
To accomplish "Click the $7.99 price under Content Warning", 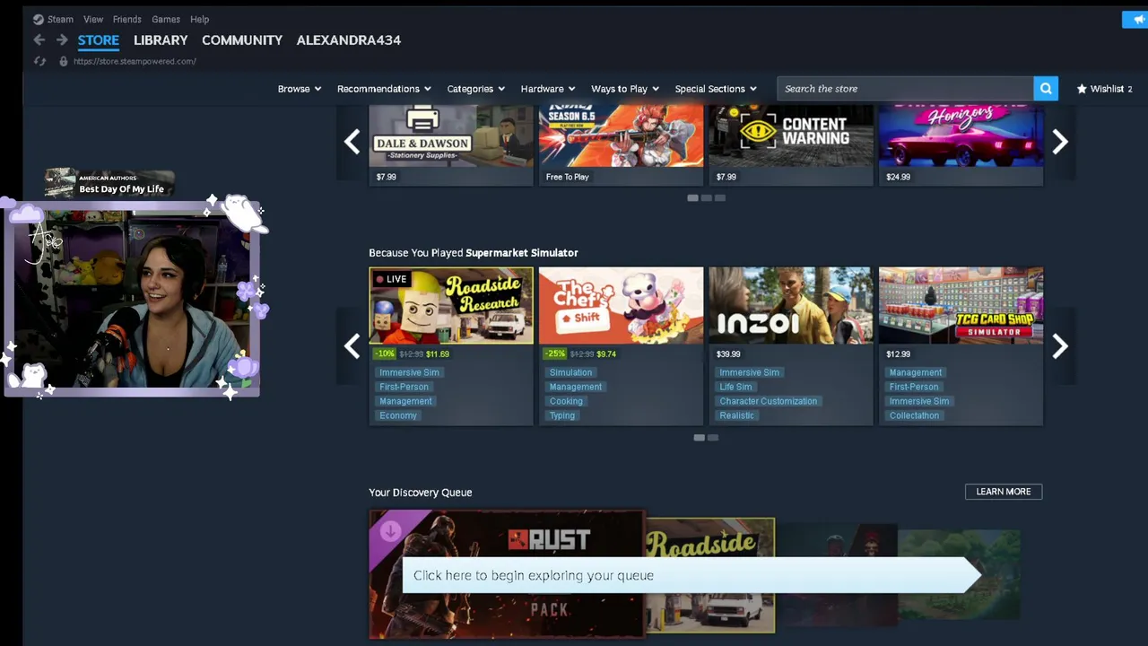I will point(726,177).
